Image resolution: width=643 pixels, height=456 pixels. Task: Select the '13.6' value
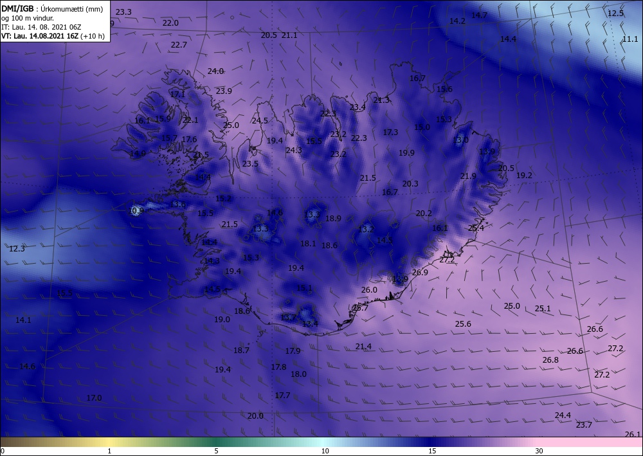pos(178,205)
